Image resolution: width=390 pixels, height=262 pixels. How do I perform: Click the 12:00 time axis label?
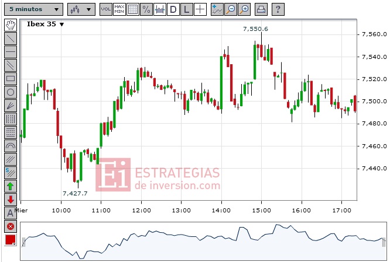tap(141, 211)
